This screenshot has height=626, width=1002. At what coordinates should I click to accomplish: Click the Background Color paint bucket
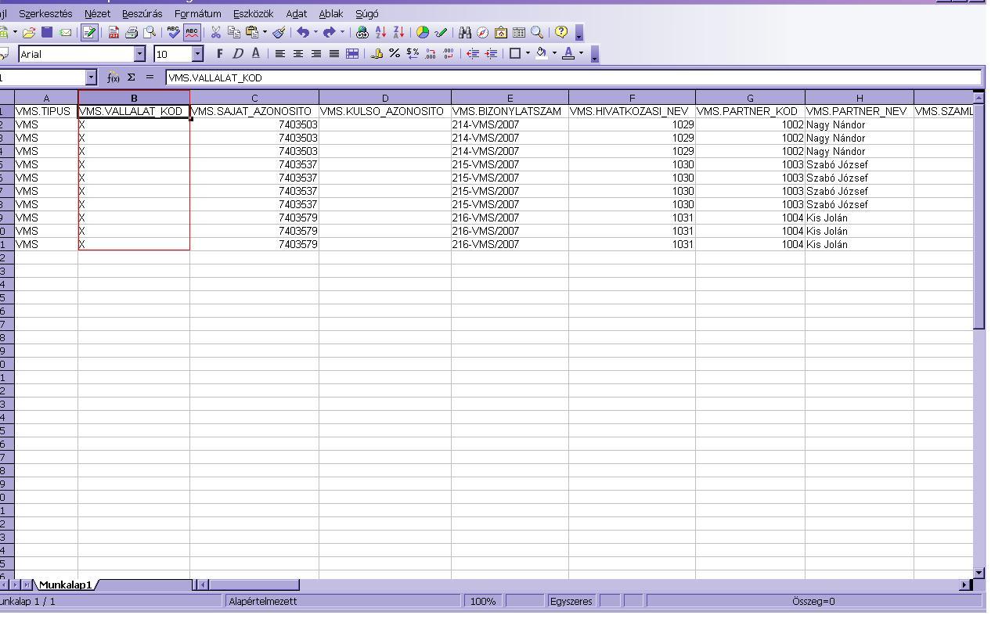pos(541,54)
